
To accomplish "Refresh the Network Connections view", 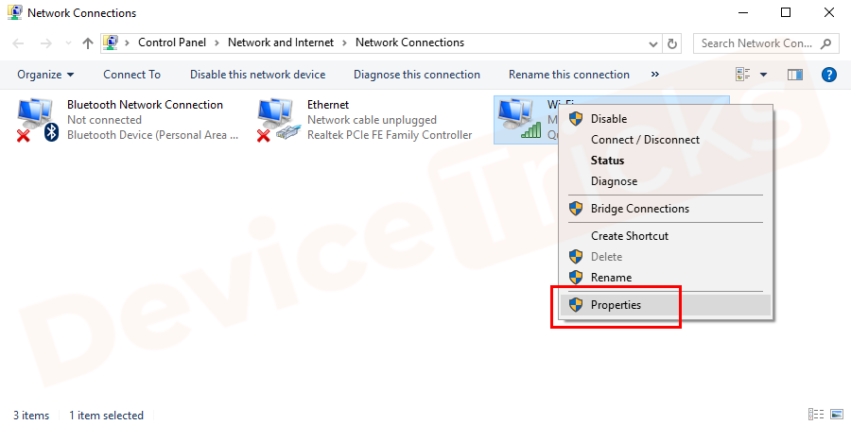I will pyautogui.click(x=672, y=43).
